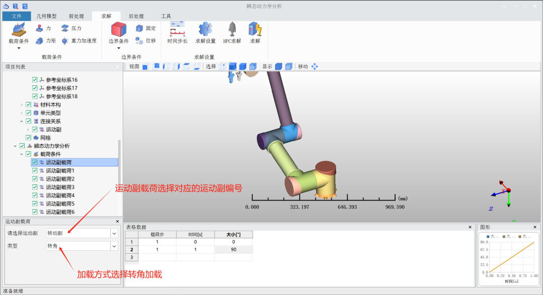The width and height of the screenshot is (543, 295).
Task: Show solid shaded display mode
Action: pos(279,66)
